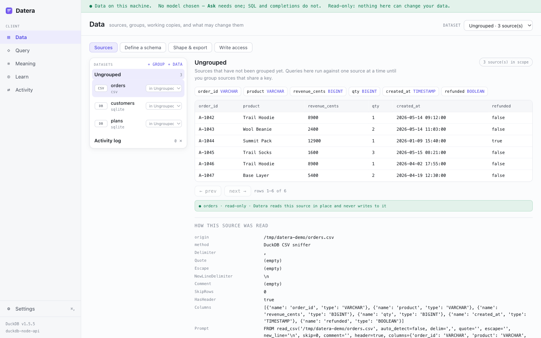
Task: Open group dropdown for customers
Action: click(x=164, y=106)
